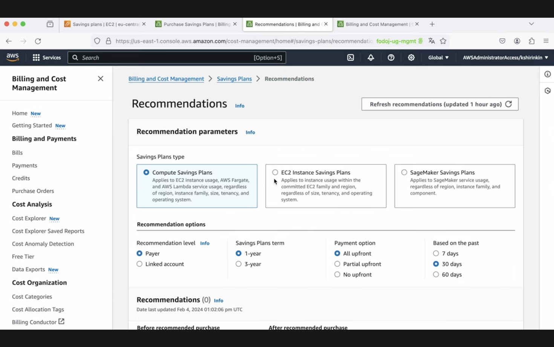Base recommendations on past 7 days
This screenshot has height=347, width=554.
pos(436,253)
